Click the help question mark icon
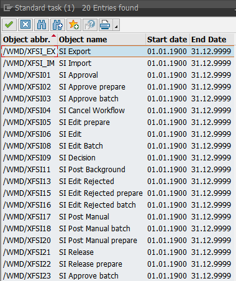 pyautogui.click(x=90, y=25)
